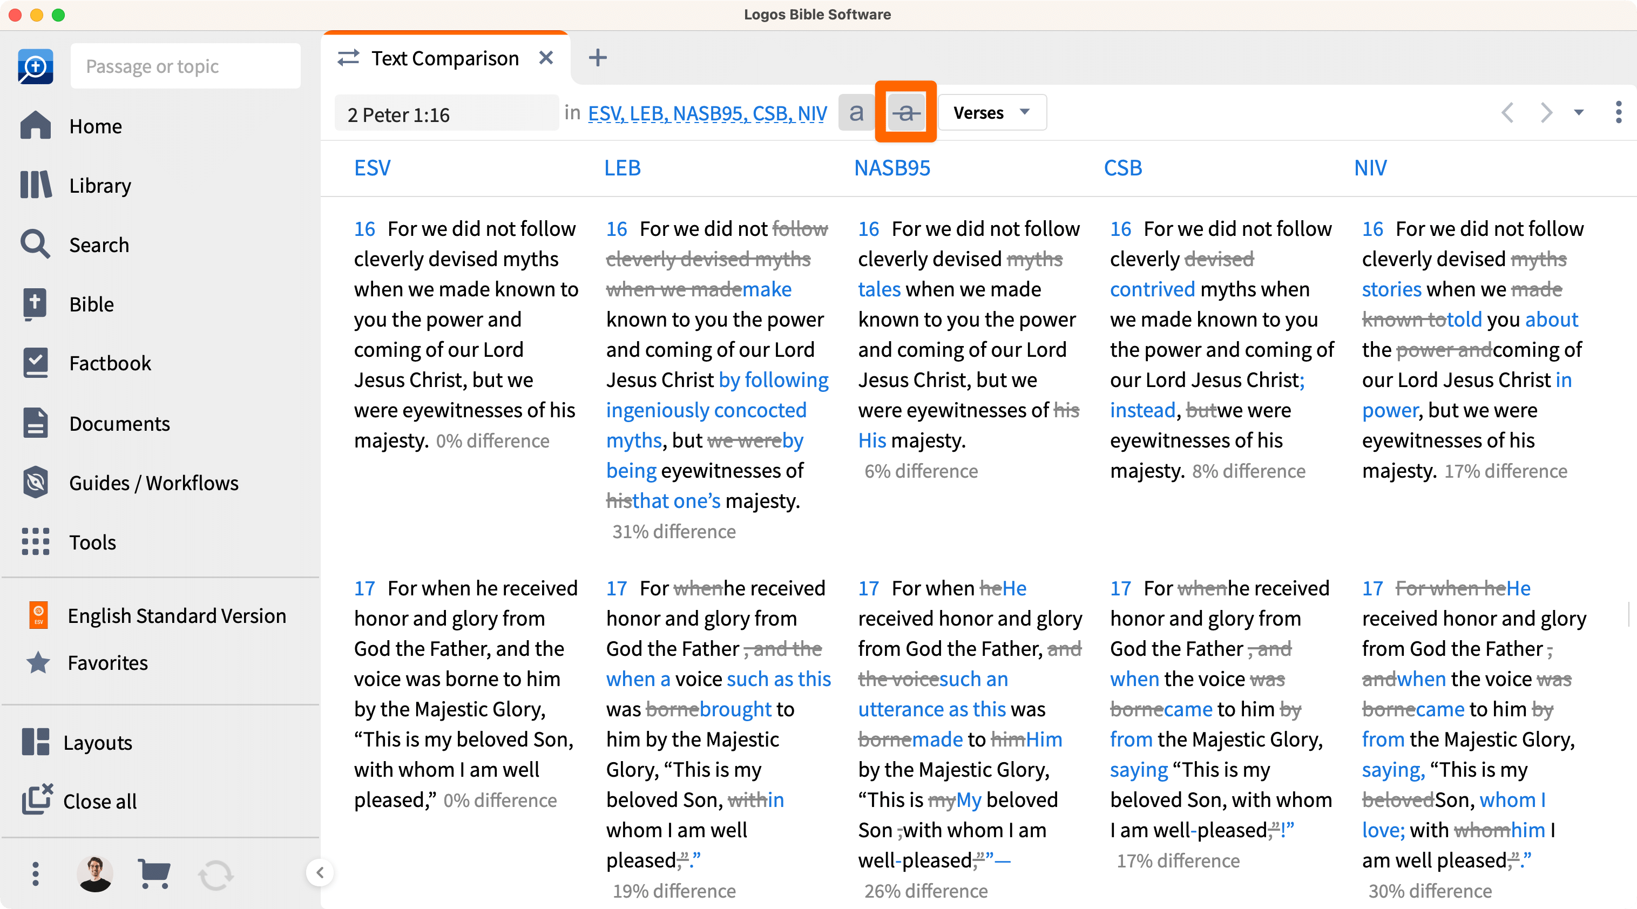Click the NIV column header
Image resolution: width=1637 pixels, height=909 pixels.
(1370, 168)
